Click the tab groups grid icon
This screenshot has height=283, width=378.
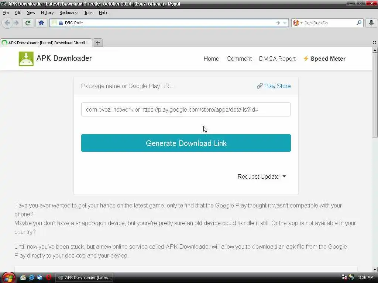tap(374, 43)
